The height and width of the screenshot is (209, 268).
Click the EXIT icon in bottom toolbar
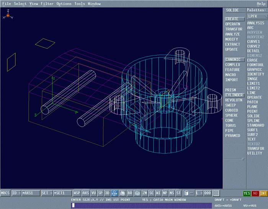tap(114, 193)
